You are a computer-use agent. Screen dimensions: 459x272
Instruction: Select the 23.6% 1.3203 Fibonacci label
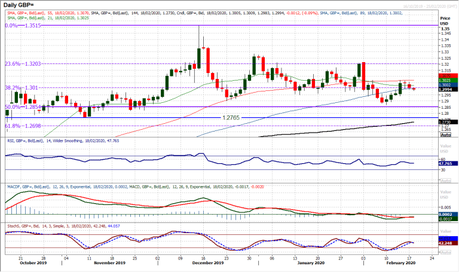click(23, 64)
